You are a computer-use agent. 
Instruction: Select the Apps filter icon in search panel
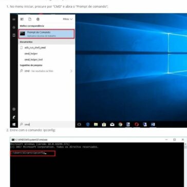(x=22, y=19)
